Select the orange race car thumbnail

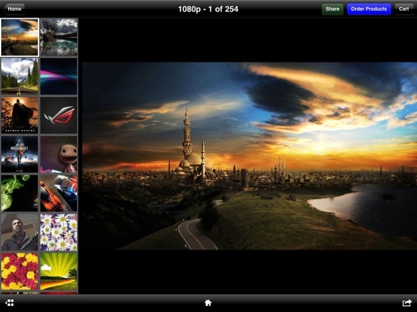(59, 194)
